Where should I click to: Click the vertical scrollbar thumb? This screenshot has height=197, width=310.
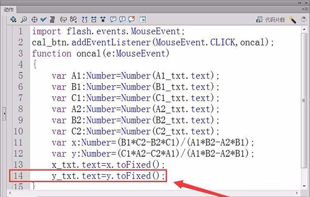[x=304, y=101]
